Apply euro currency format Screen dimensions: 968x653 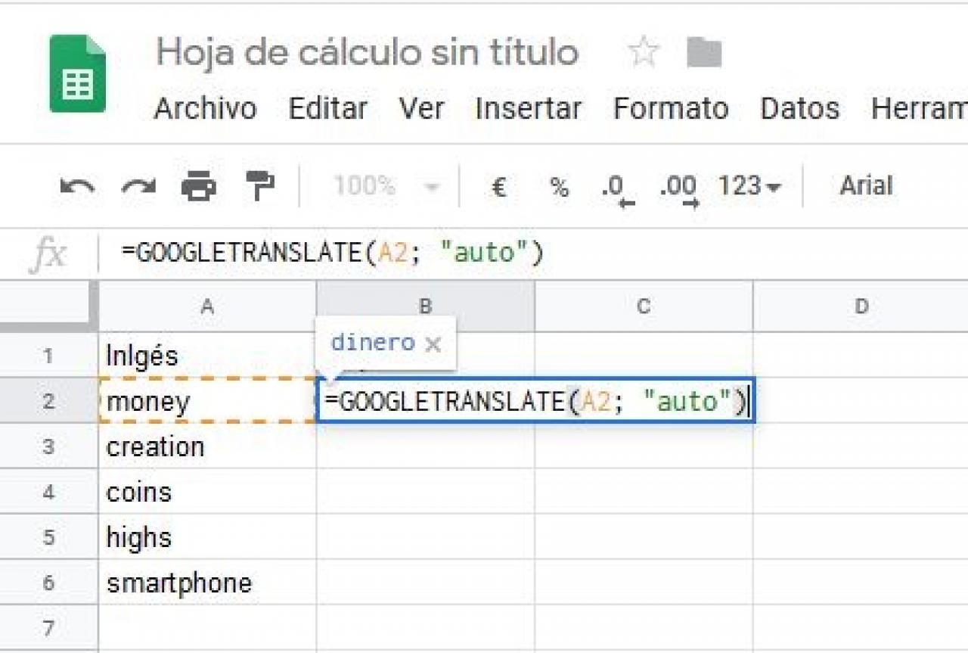point(498,186)
